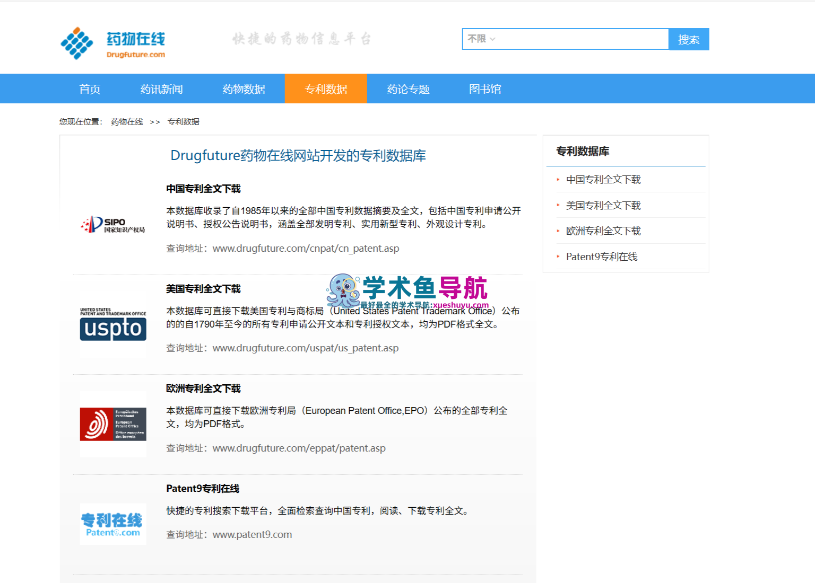815x583 pixels.
Task: Open the 药物数据 navigation tab
Action: click(x=244, y=89)
